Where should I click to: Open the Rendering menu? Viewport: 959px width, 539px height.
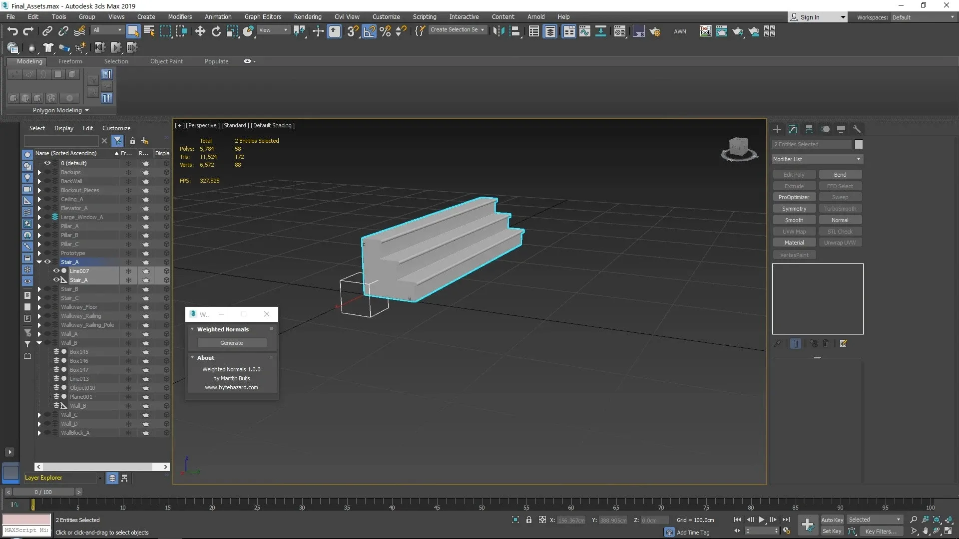tap(307, 16)
